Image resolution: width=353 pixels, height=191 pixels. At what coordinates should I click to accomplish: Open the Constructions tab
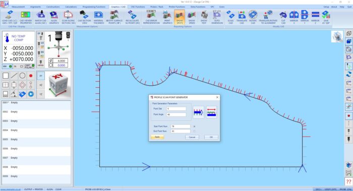(53, 7)
